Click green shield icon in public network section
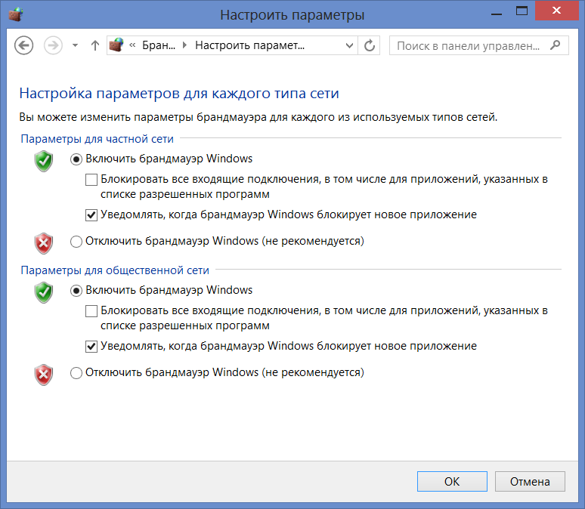The width and height of the screenshot is (585, 509). (x=44, y=292)
